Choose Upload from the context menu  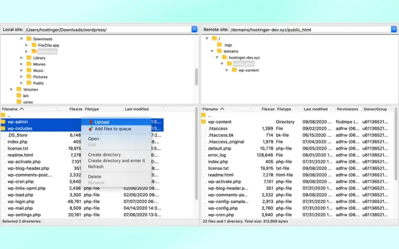(x=116, y=122)
